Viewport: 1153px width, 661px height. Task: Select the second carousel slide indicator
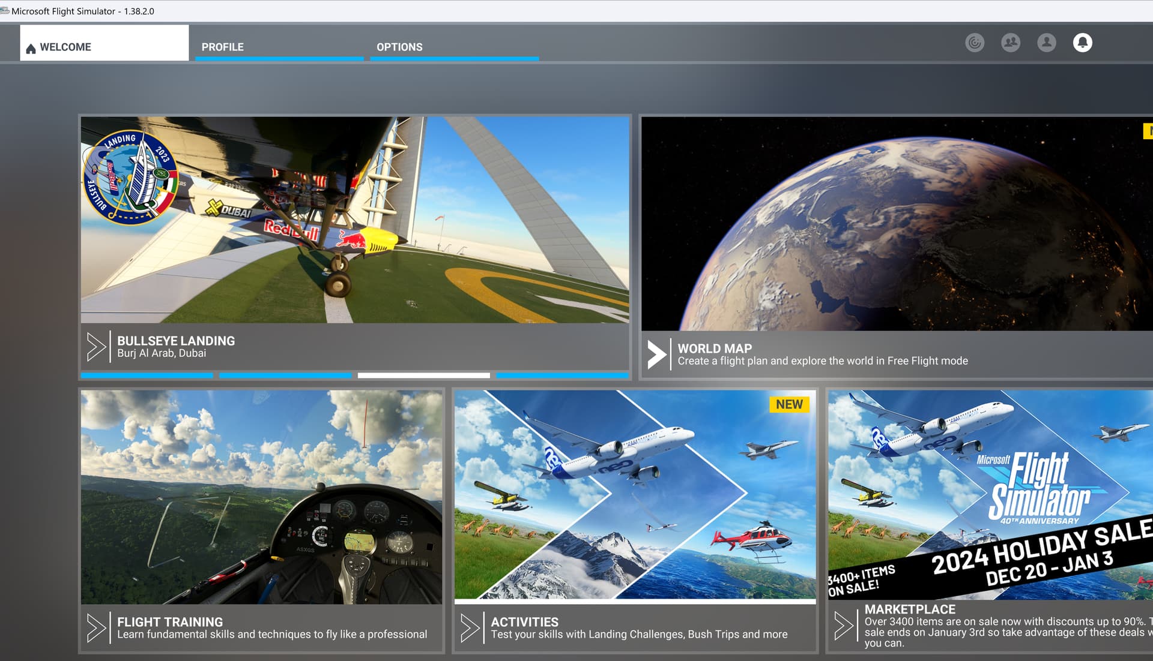(285, 375)
